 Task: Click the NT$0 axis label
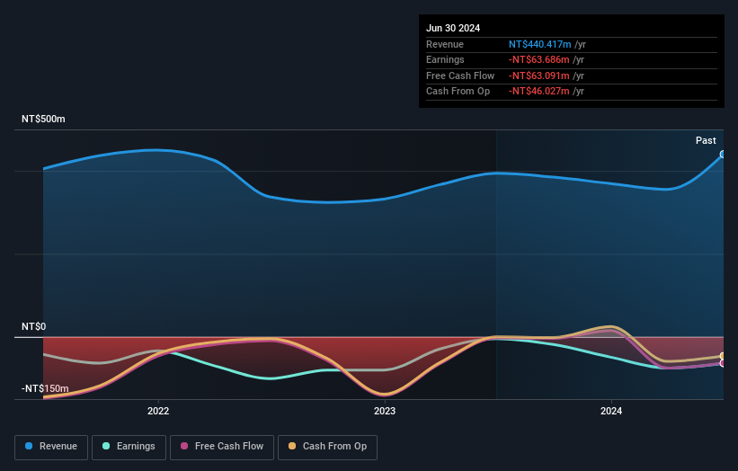(x=34, y=326)
